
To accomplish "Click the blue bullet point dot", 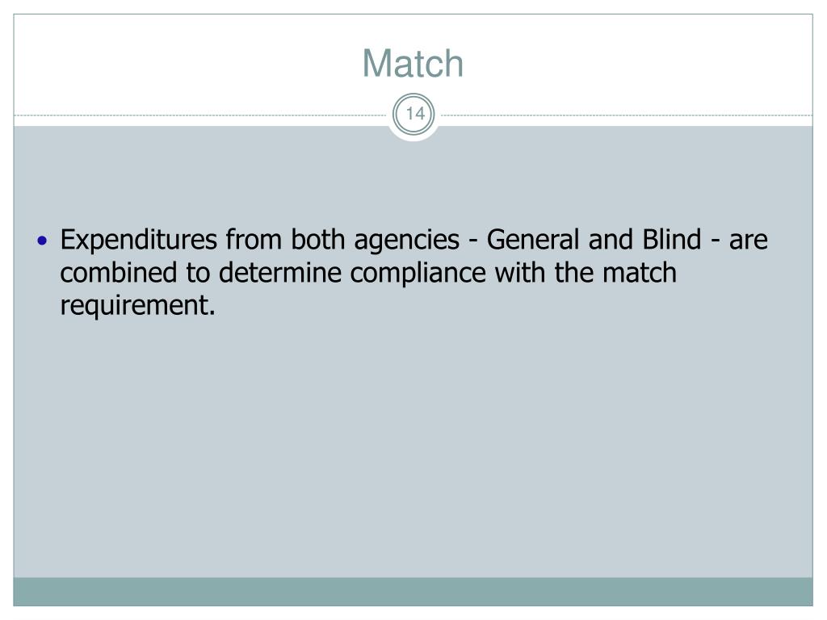I will (42, 241).
